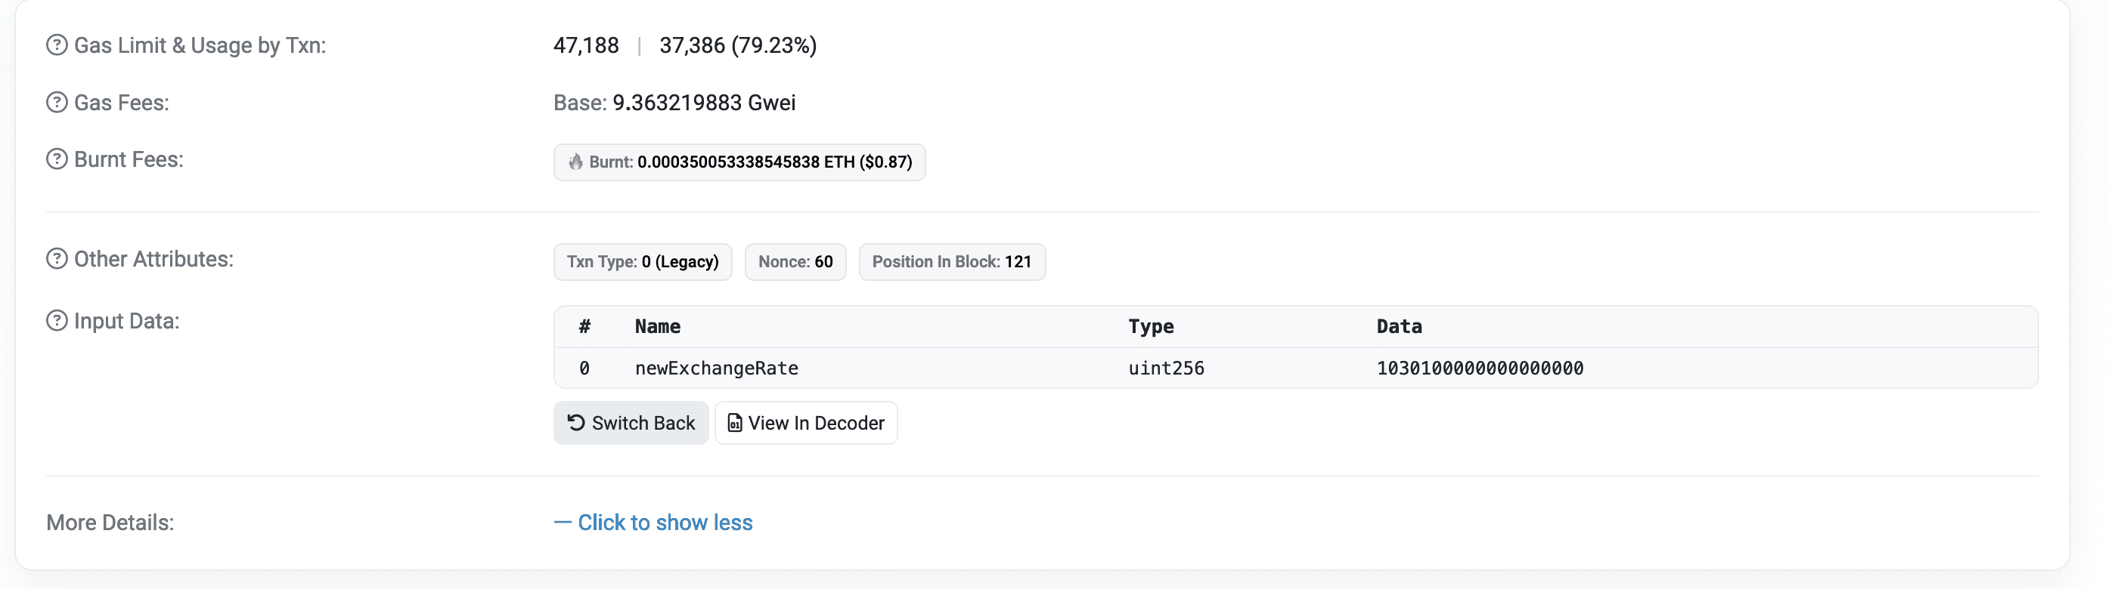The height and width of the screenshot is (589, 2108).
Task: Click the Txn Type 0 (Legacy) badge
Action: [643, 262]
